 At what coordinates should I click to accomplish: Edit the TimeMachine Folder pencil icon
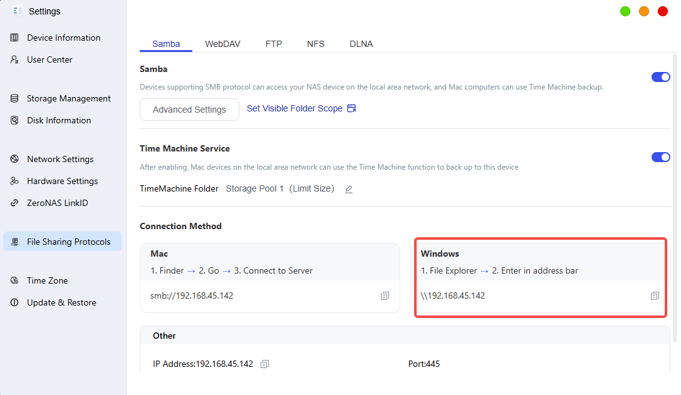[x=349, y=189]
